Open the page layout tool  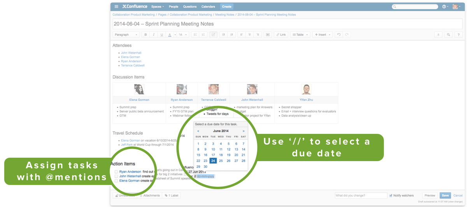coord(268,35)
